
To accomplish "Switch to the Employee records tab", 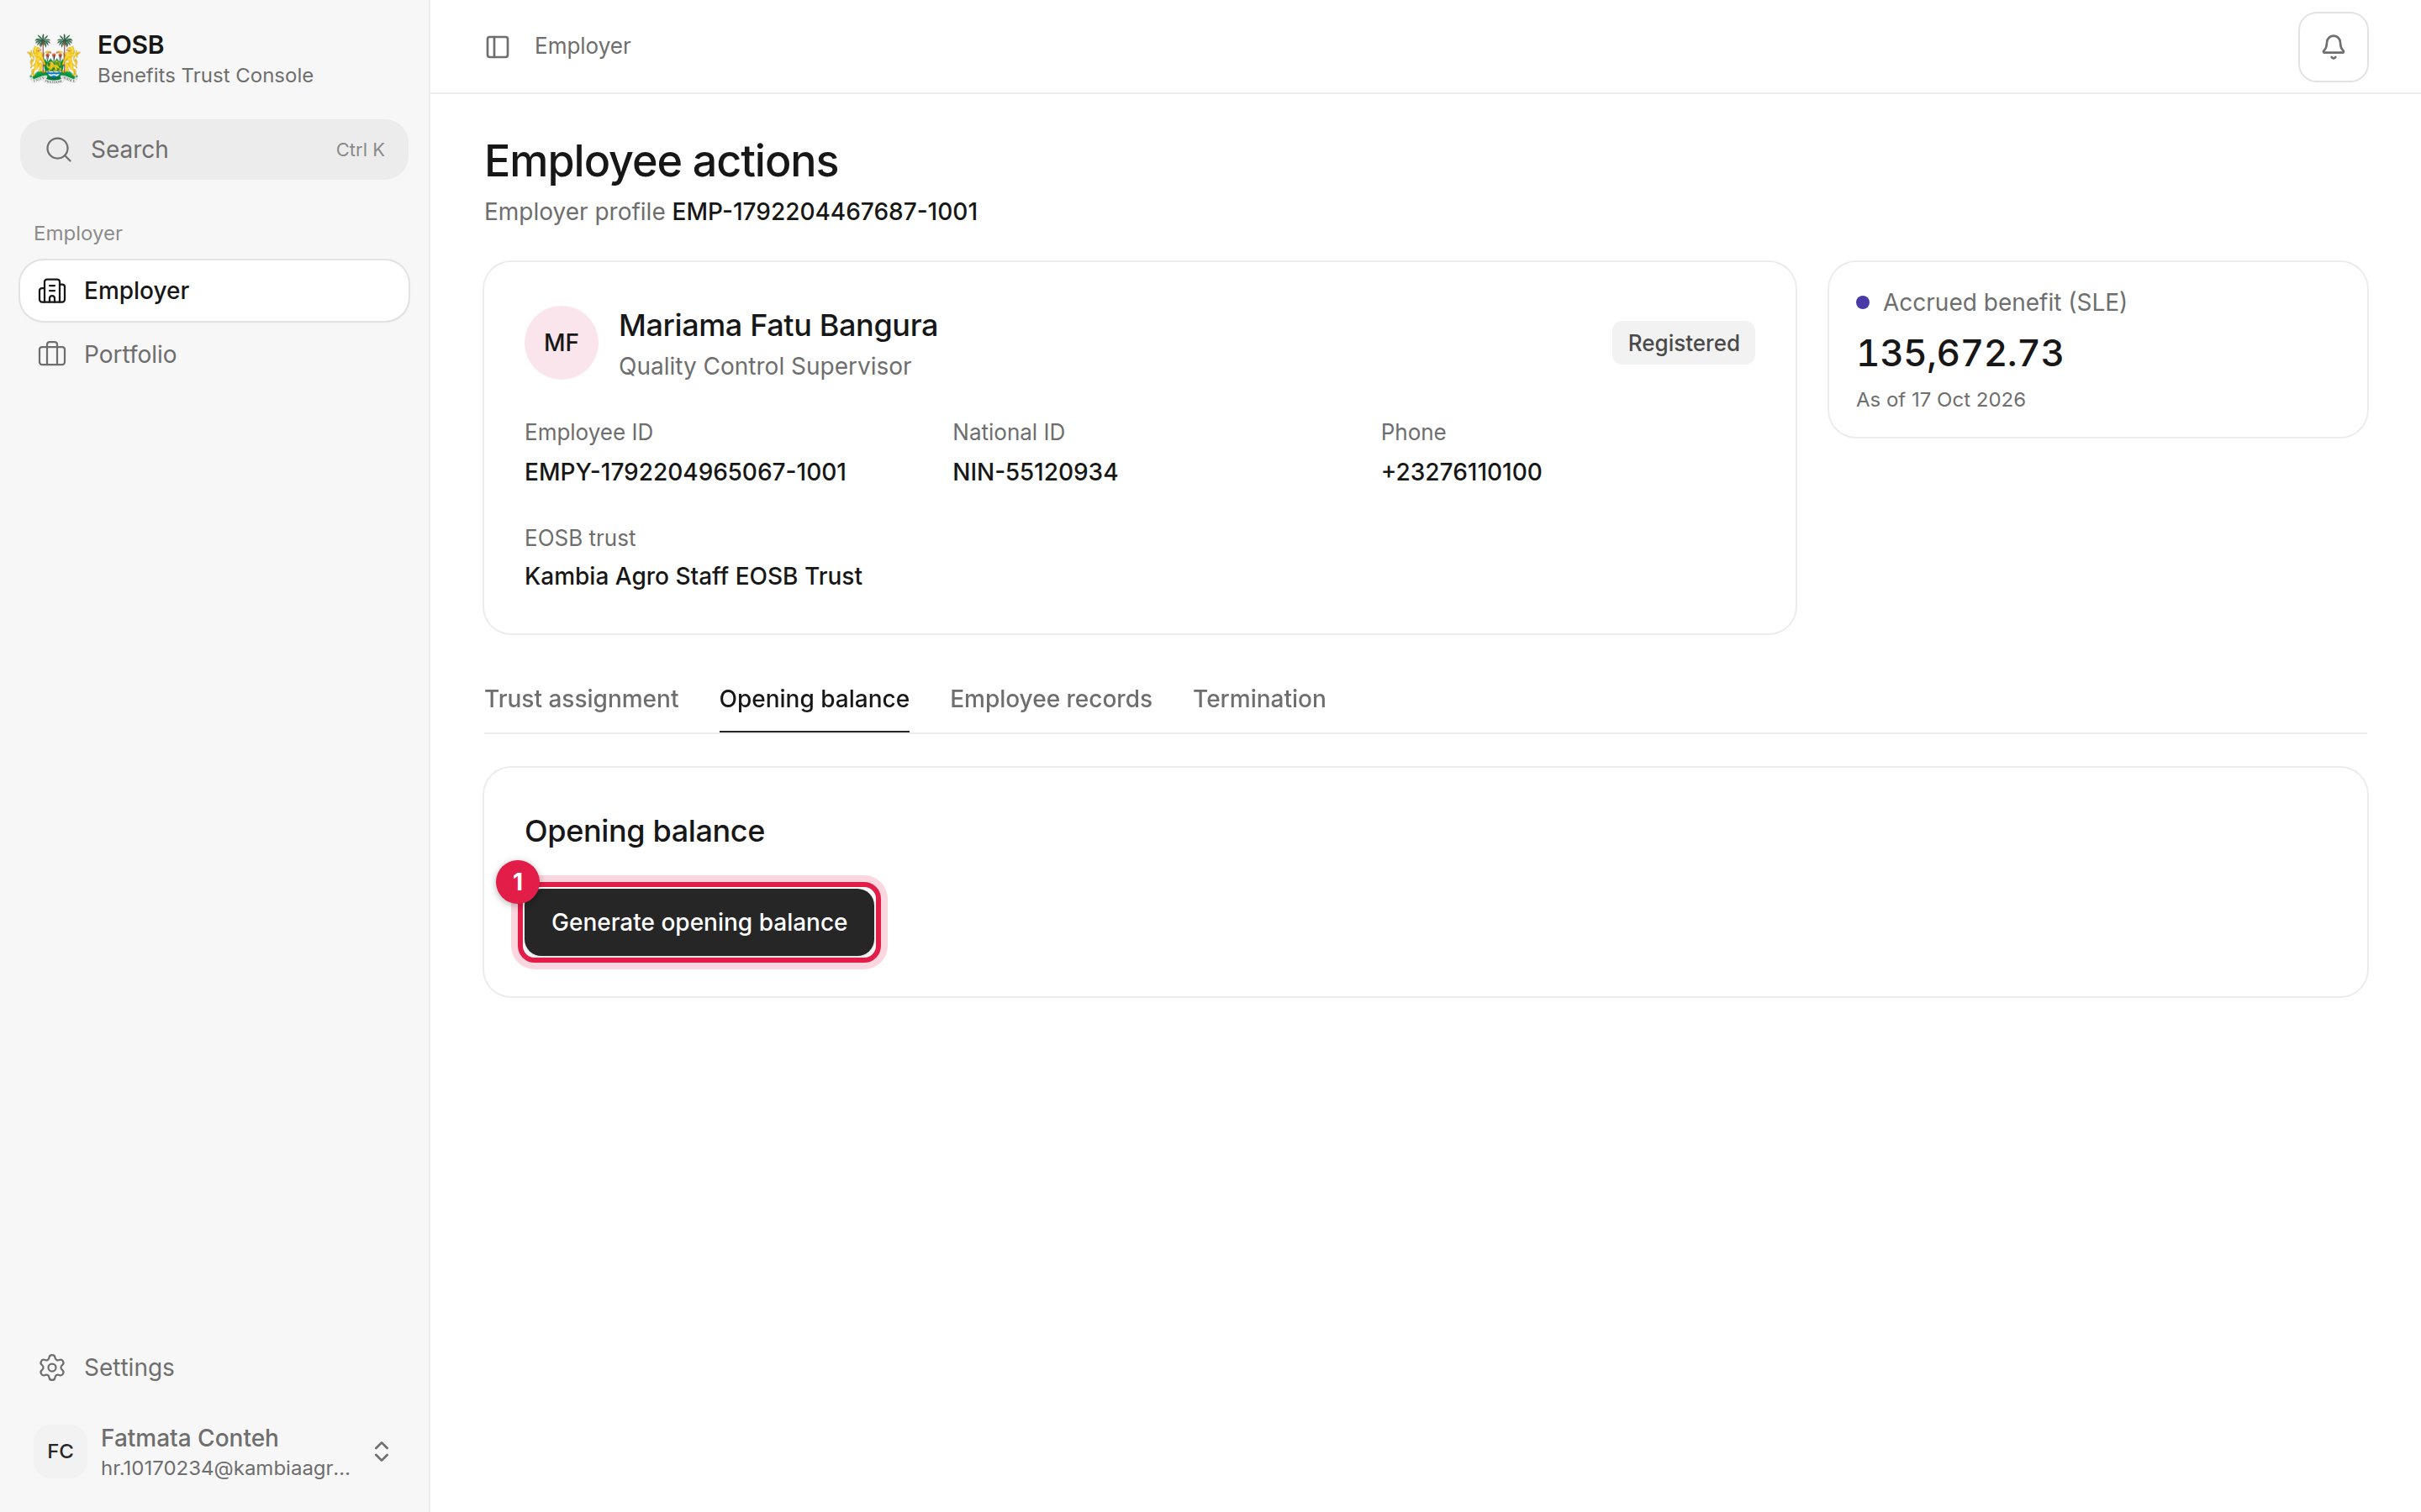I will (1051, 699).
